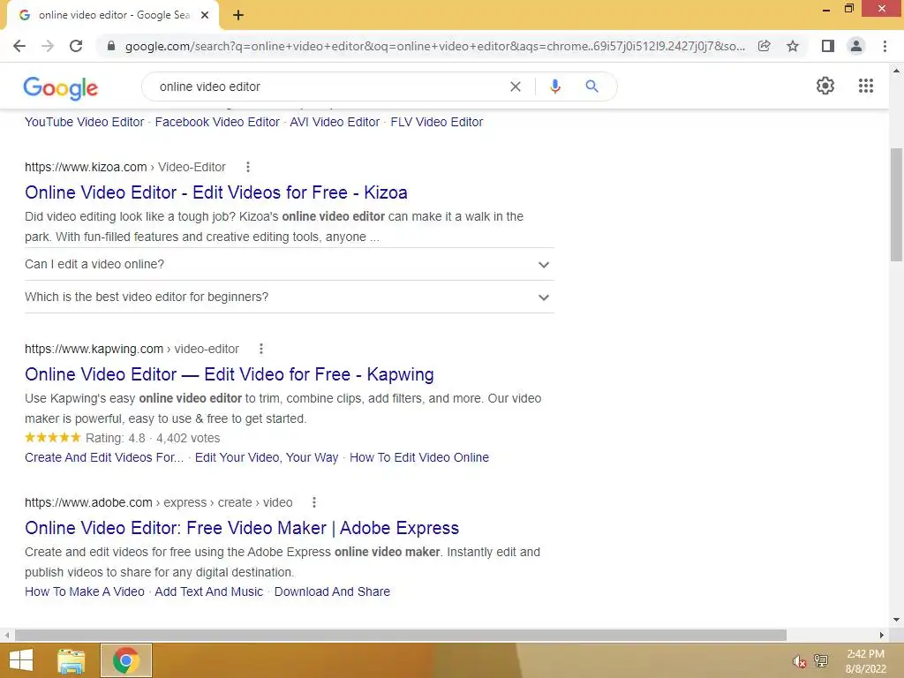This screenshot has height=678, width=904.
Task: Open a new tab with plus button
Action: coord(238,16)
